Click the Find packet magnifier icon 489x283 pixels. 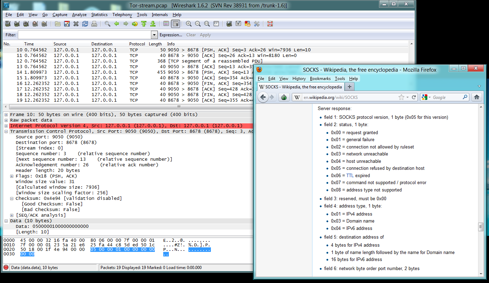point(108,24)
